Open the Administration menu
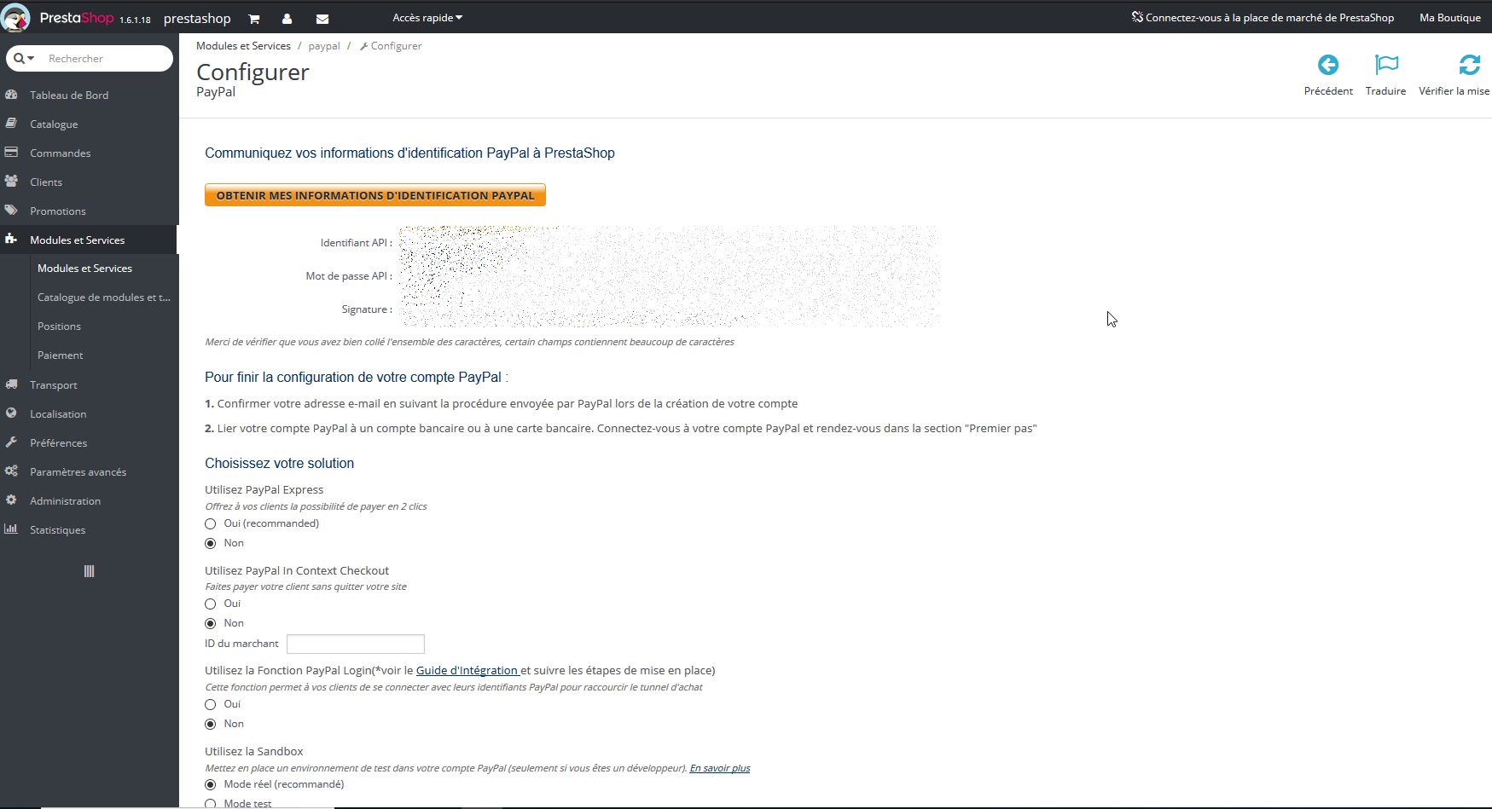 point(65,501)
